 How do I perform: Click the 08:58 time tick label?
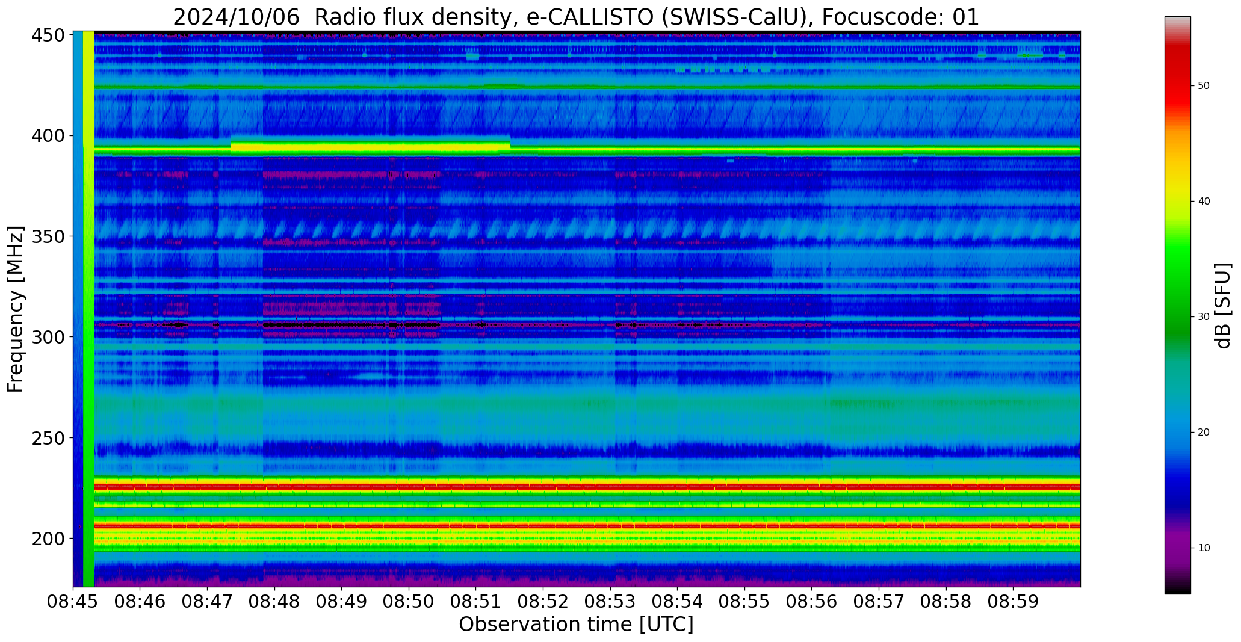coord(946,602)
